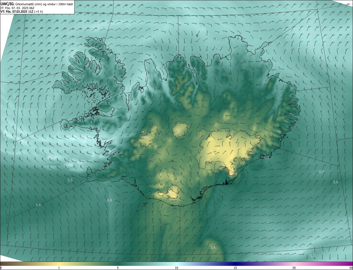This screenshot has width=353, height=270.
Task: Click the 4.7 value label
Action: pyautogui.click(x=93, y=122)
